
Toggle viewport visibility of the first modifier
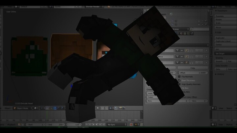click(182, 50)
